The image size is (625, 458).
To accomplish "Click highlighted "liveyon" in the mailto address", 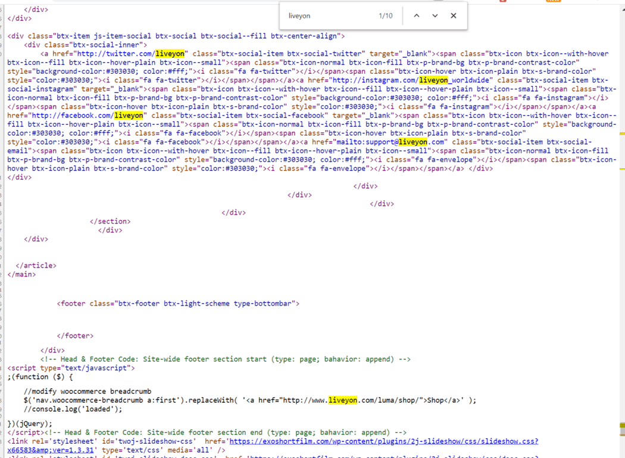I will 413,142.
